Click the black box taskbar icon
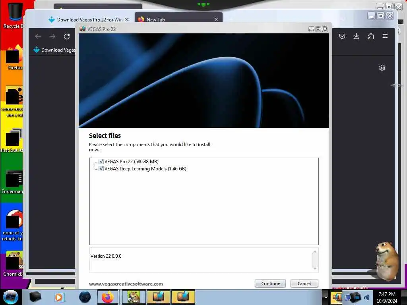Viewport: 407px width, 305px height. (35, 297)
